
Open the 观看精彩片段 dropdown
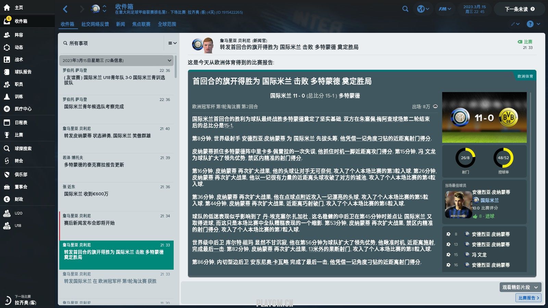[520, 287]
